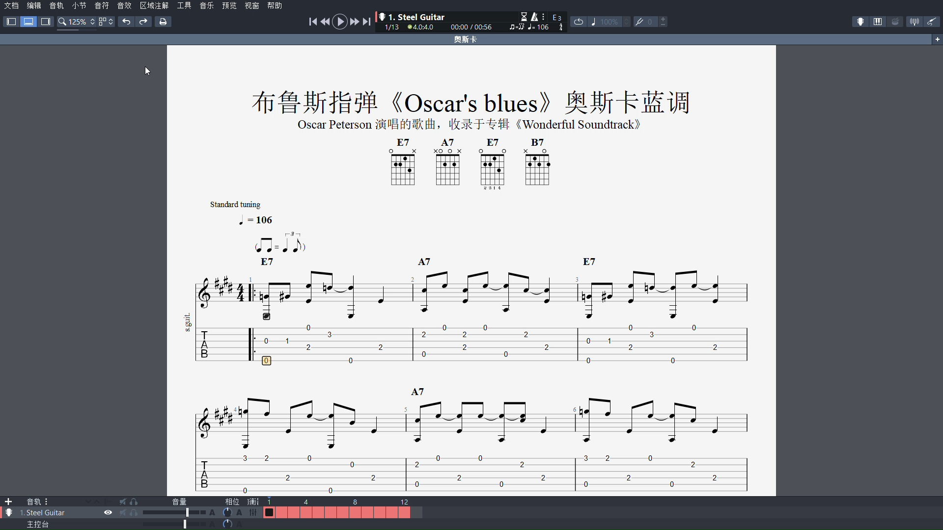
Task: Open the line-in guitar cable icon
Action: coord(931,22)
